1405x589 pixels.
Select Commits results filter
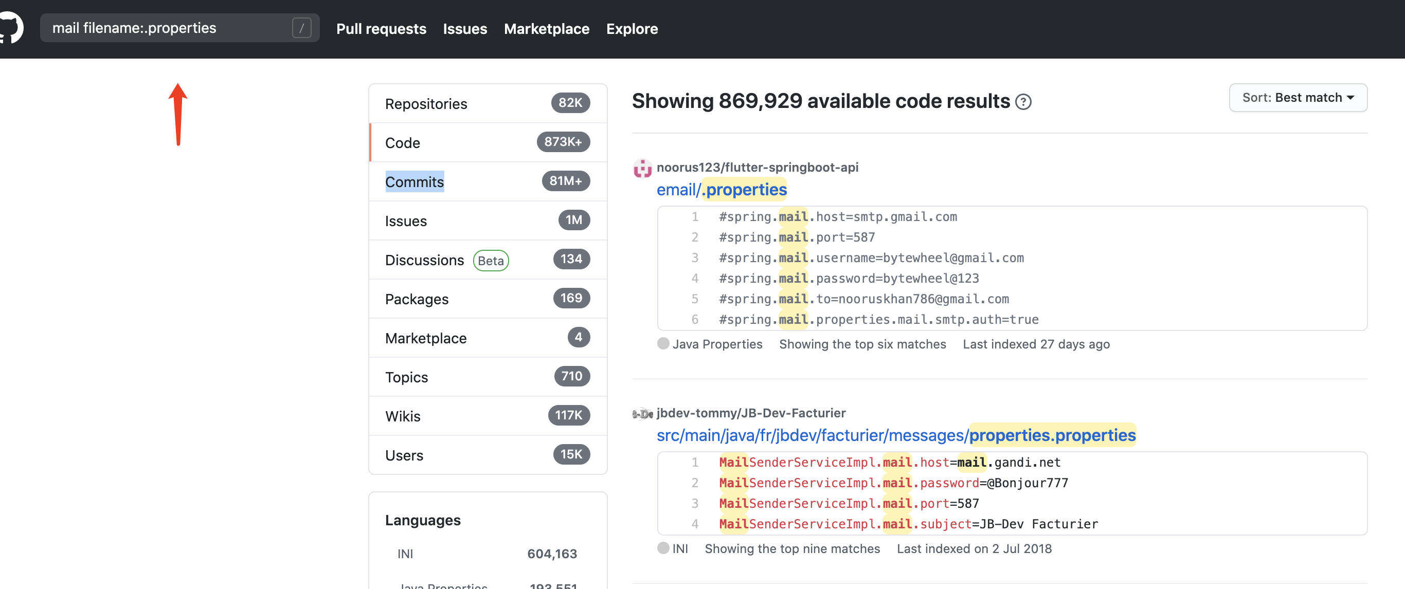[x=488, y=181]
